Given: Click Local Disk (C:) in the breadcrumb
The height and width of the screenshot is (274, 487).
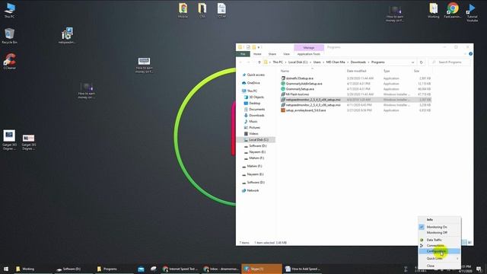Looking at the screenshot, I should 298,62.
